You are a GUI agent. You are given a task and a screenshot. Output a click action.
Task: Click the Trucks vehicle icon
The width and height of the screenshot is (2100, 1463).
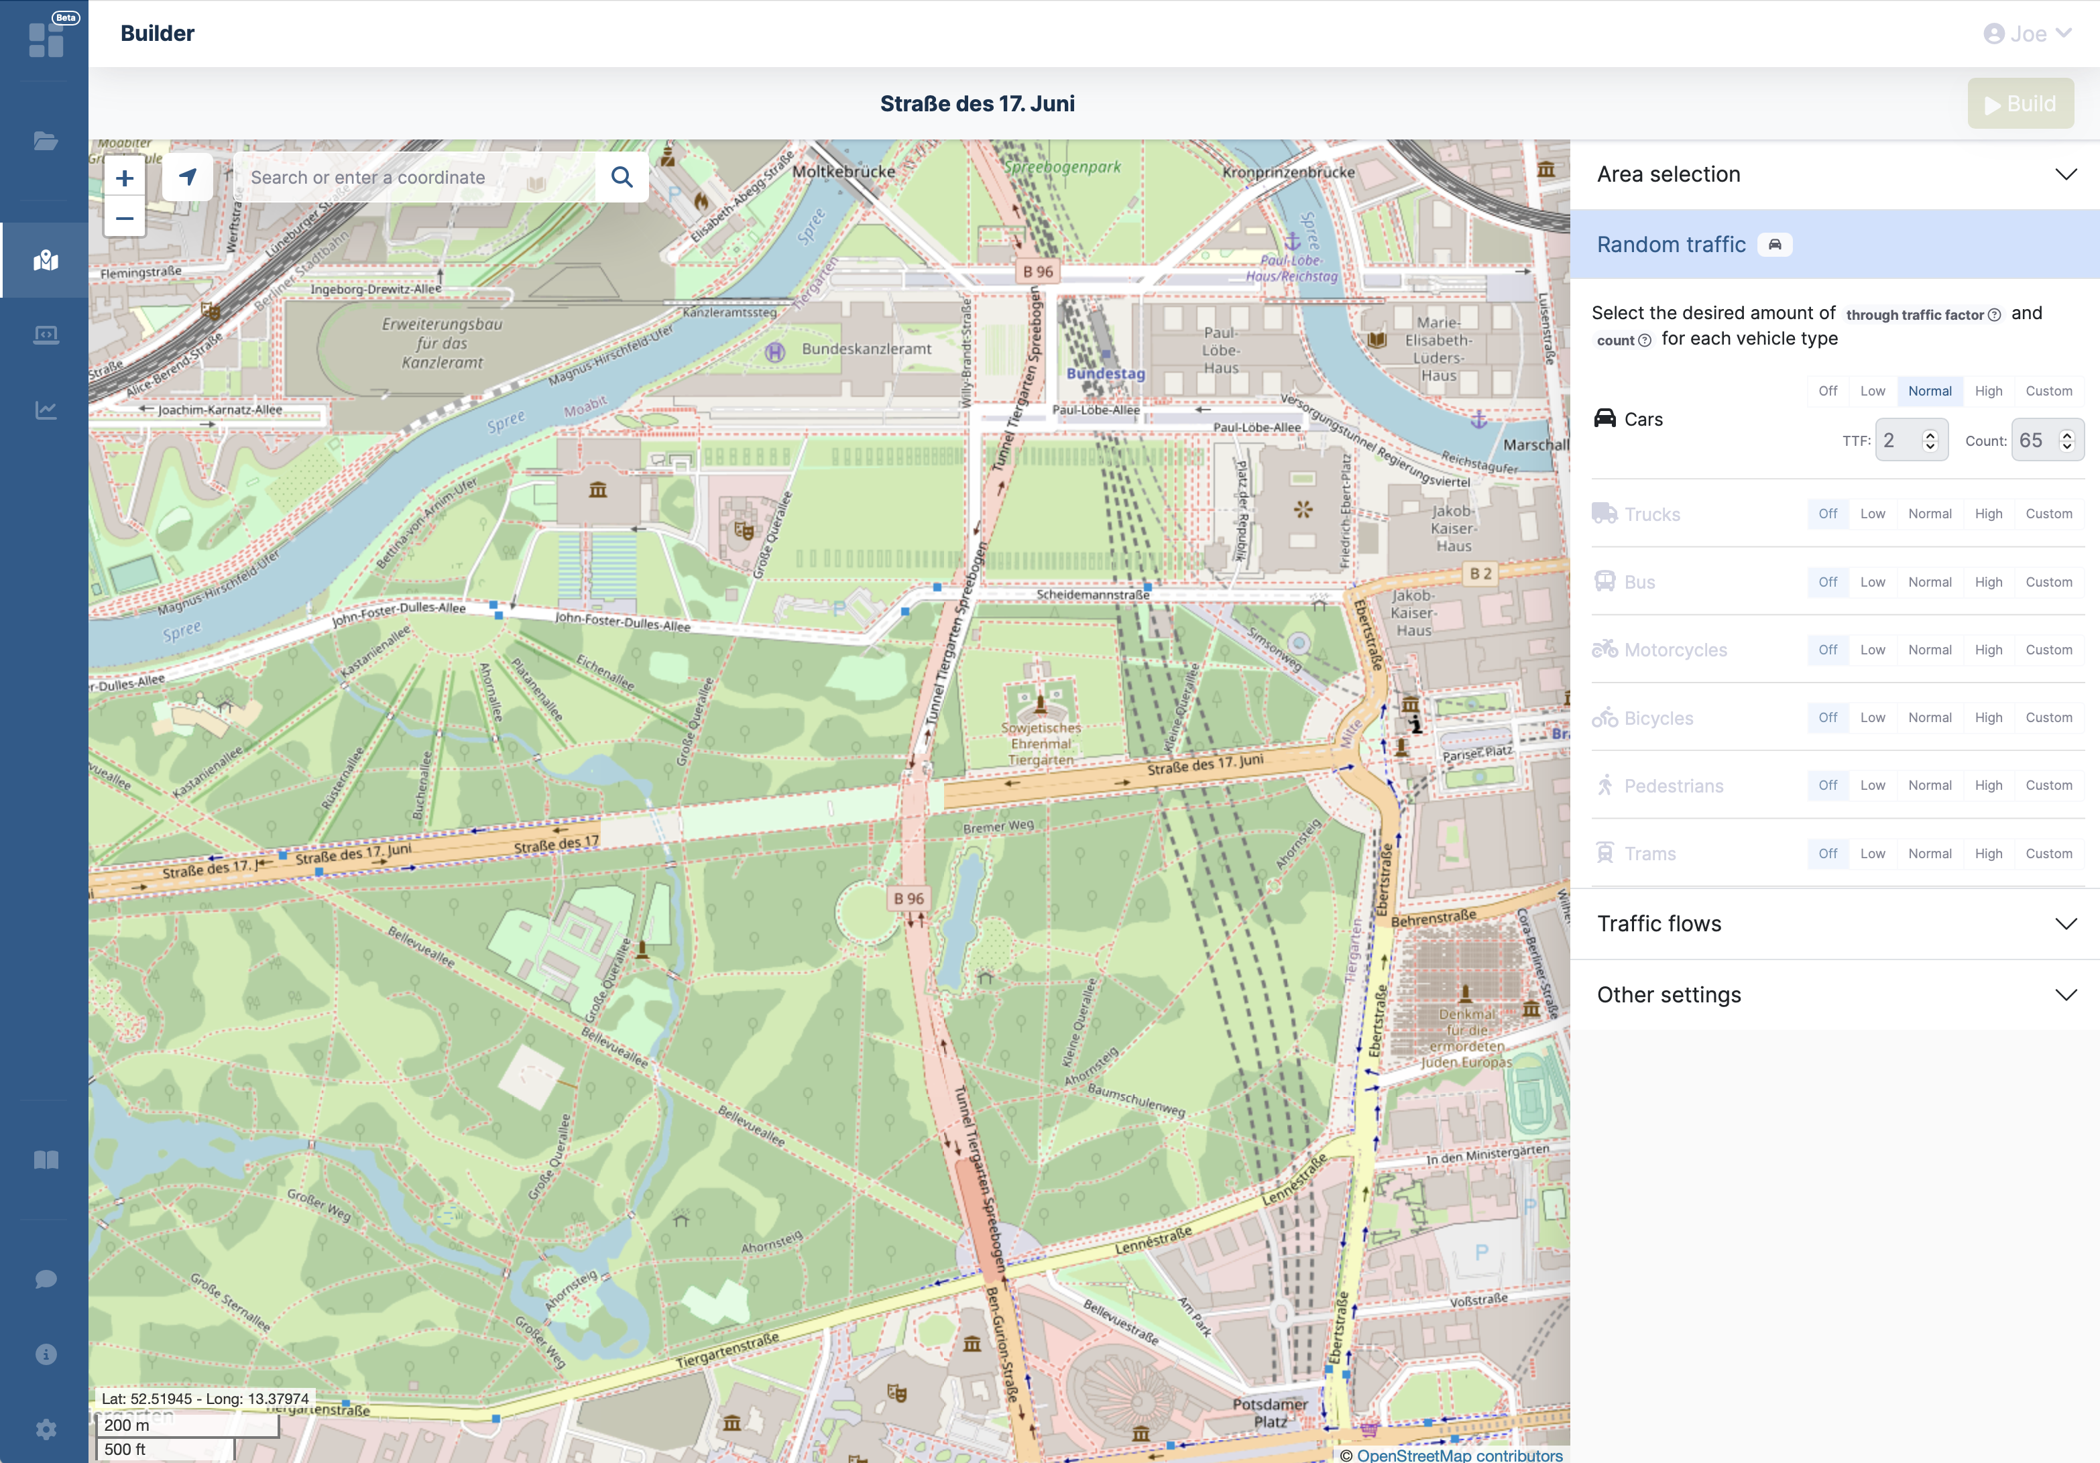1605,513
